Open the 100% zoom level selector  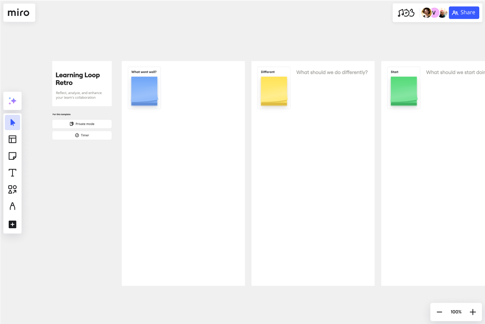(456, 312)
